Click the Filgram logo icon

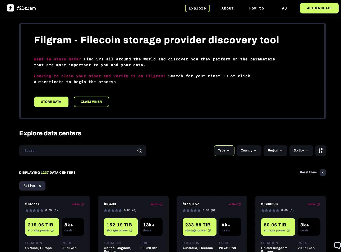(x=11, y=8)
